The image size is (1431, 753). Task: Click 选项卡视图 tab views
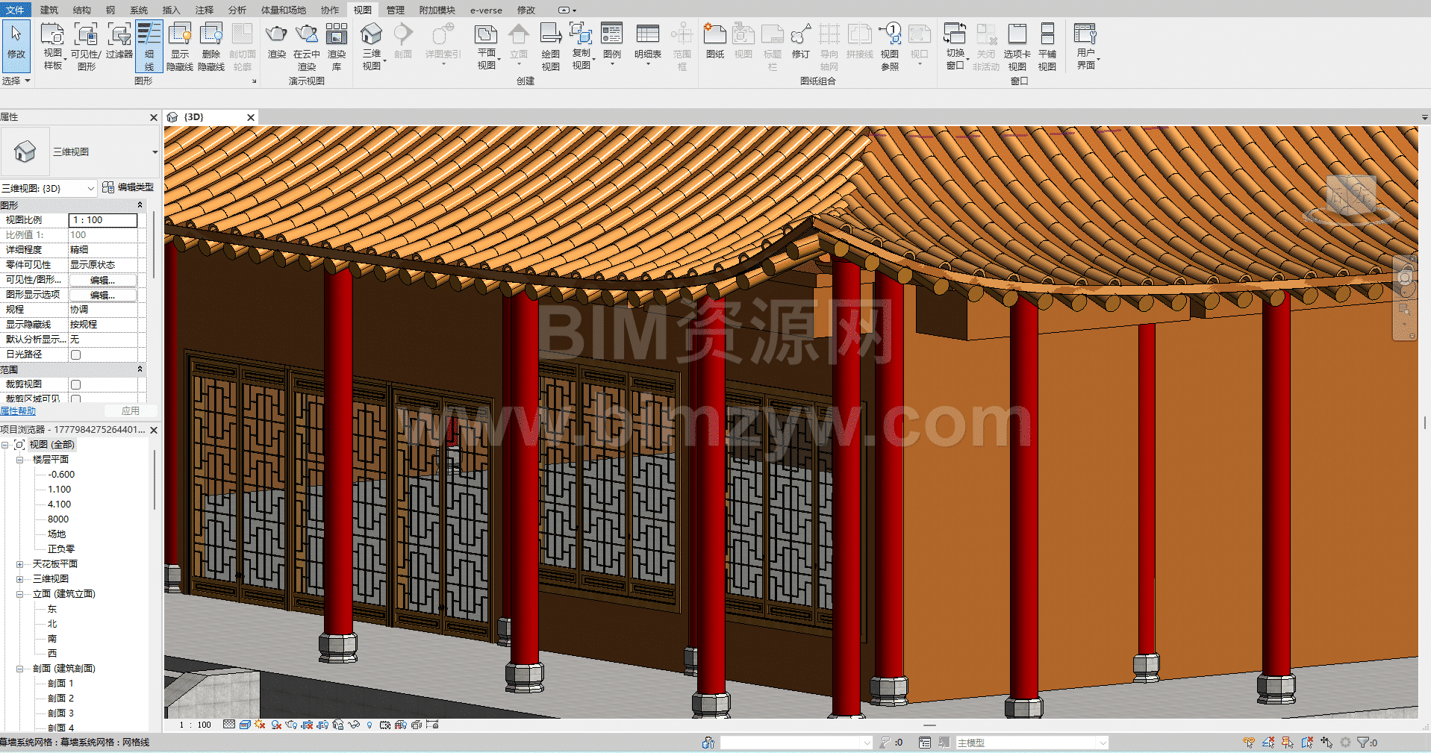1017,46
